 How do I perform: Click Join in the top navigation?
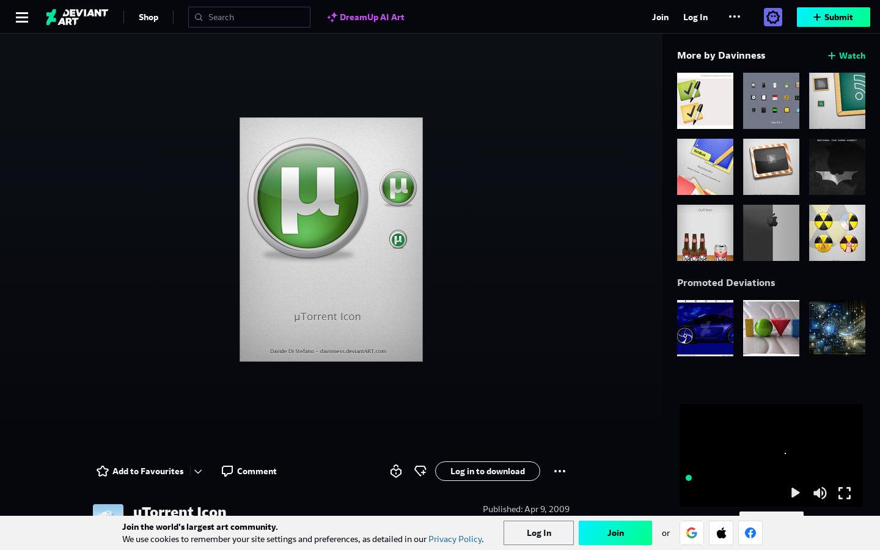point(660,17)
